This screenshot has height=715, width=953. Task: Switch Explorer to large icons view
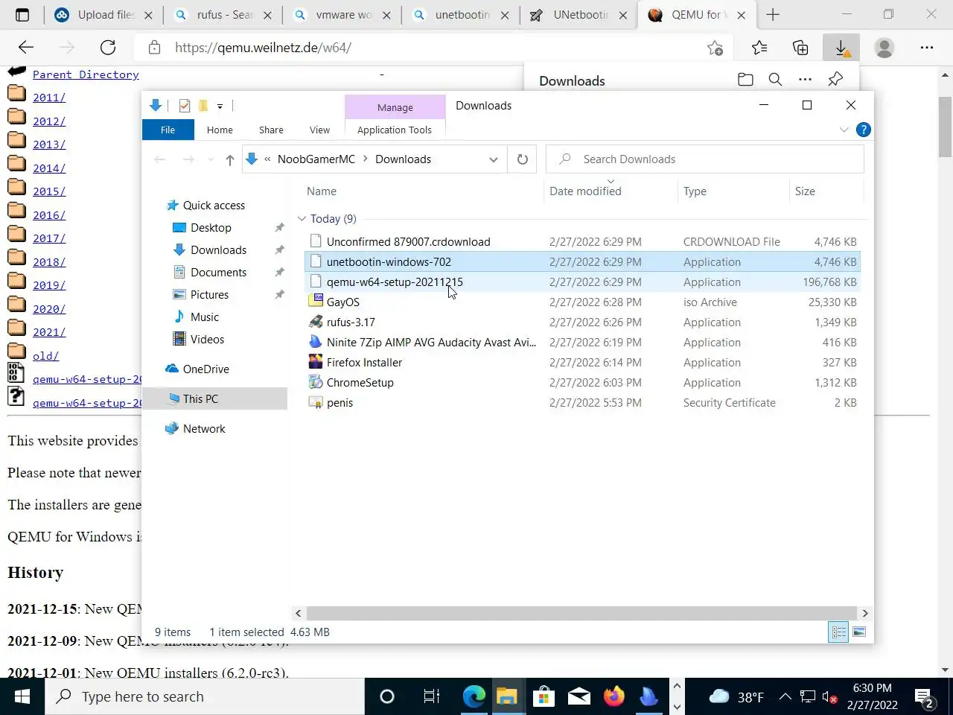click(859, 632)
